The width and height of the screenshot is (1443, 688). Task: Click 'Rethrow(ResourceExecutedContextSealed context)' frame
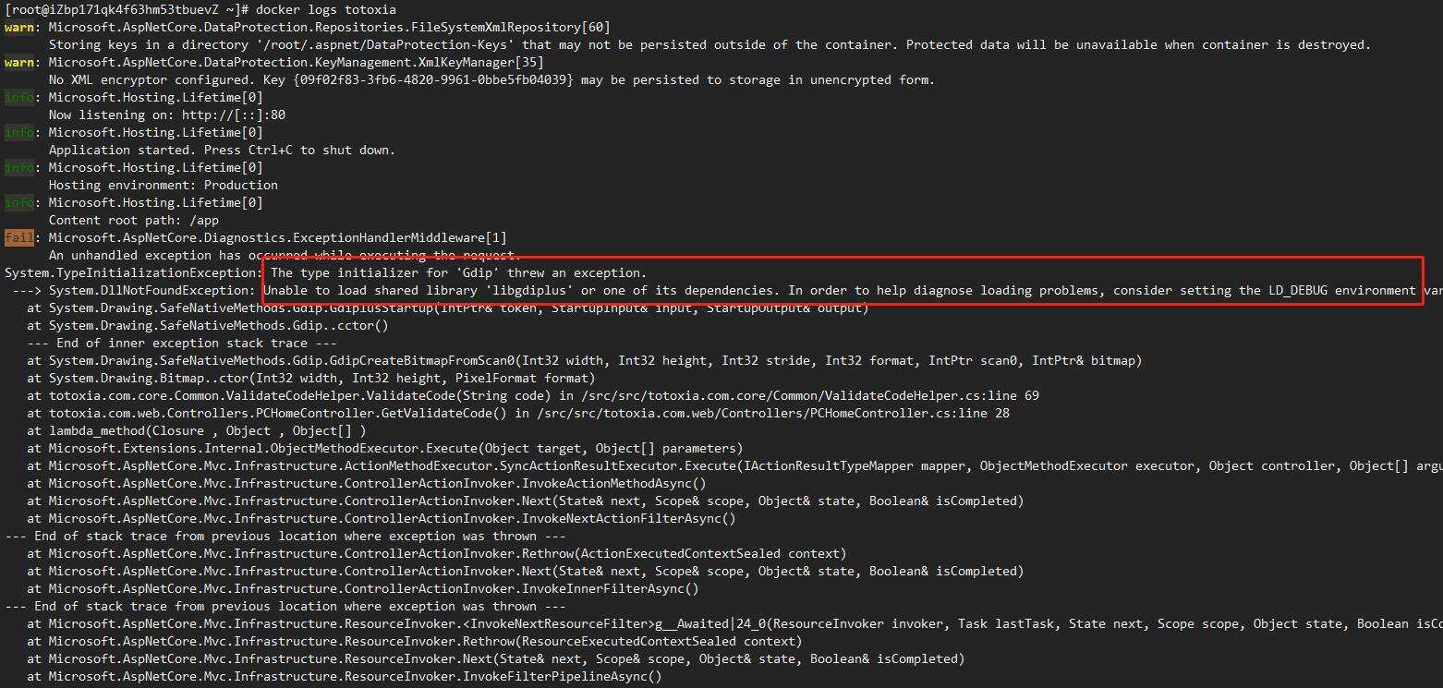point(414,641)
